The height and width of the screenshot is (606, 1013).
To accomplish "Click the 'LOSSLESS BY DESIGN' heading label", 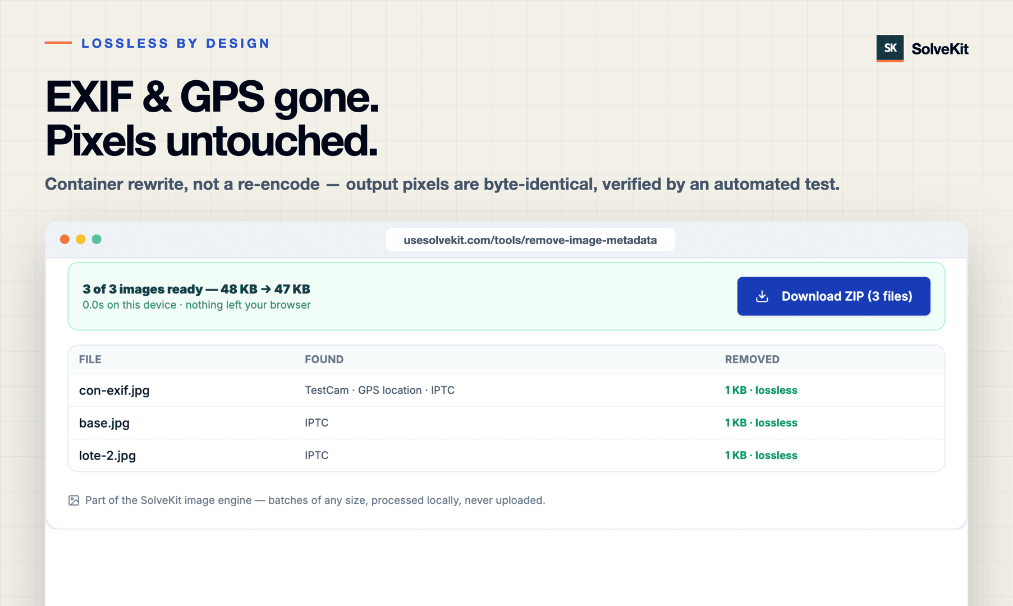I will click(x=176, y=44).
